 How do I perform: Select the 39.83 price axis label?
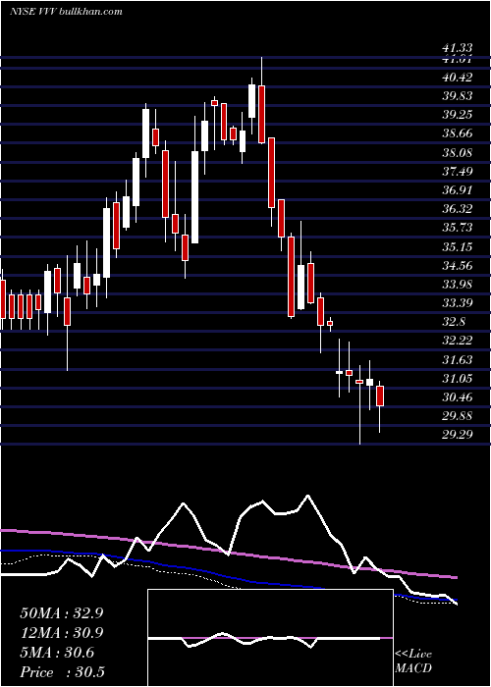point(458,96)
